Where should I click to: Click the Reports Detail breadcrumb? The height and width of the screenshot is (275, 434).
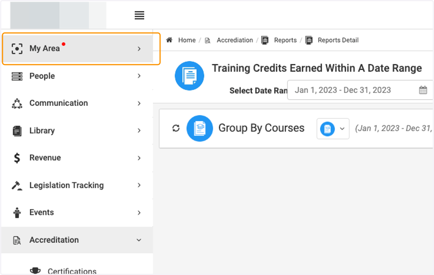pyautogui.click(x=338, y=40)
